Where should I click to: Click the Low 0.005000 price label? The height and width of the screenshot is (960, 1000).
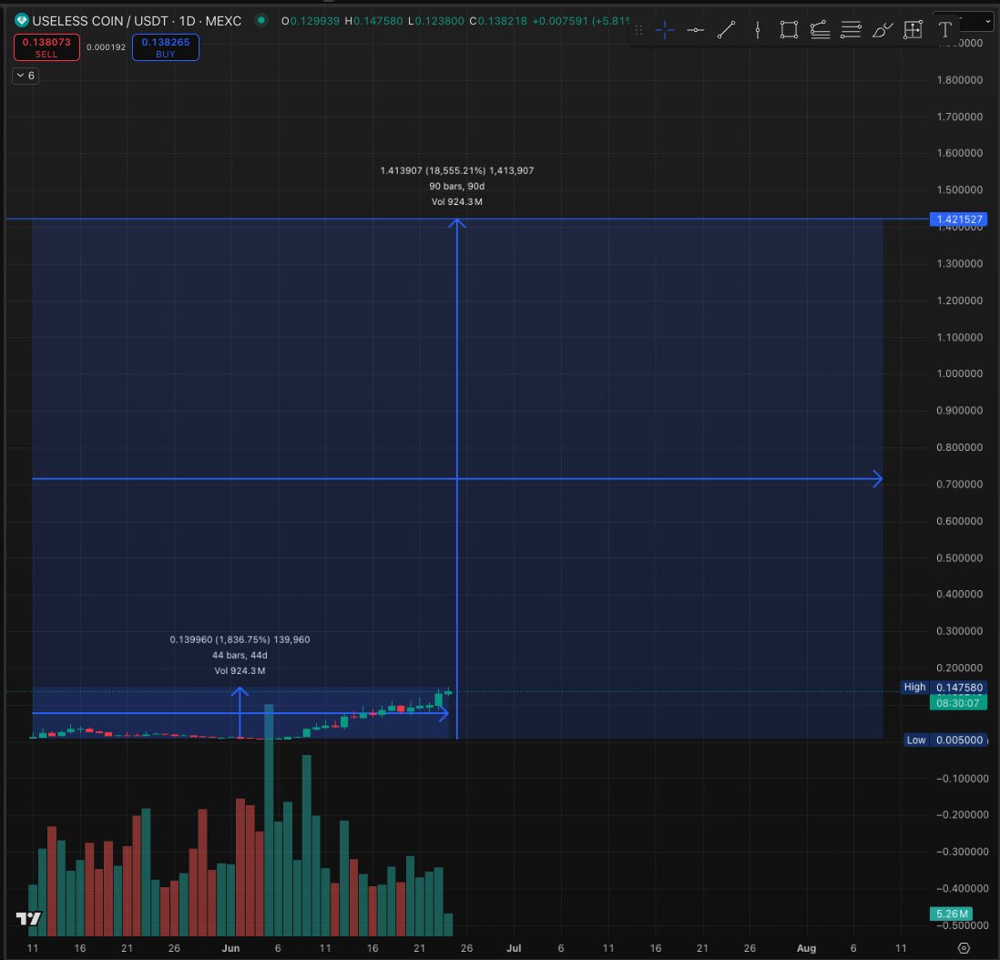point(946,740)
